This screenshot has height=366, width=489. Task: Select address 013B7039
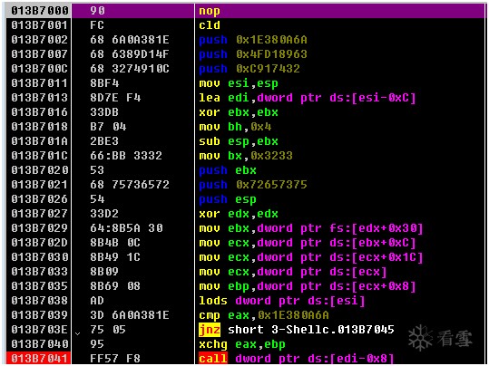[39, 315]
